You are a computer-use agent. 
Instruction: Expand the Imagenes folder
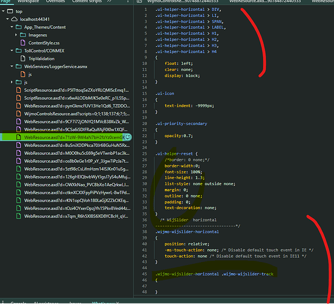tap(16, 35)
